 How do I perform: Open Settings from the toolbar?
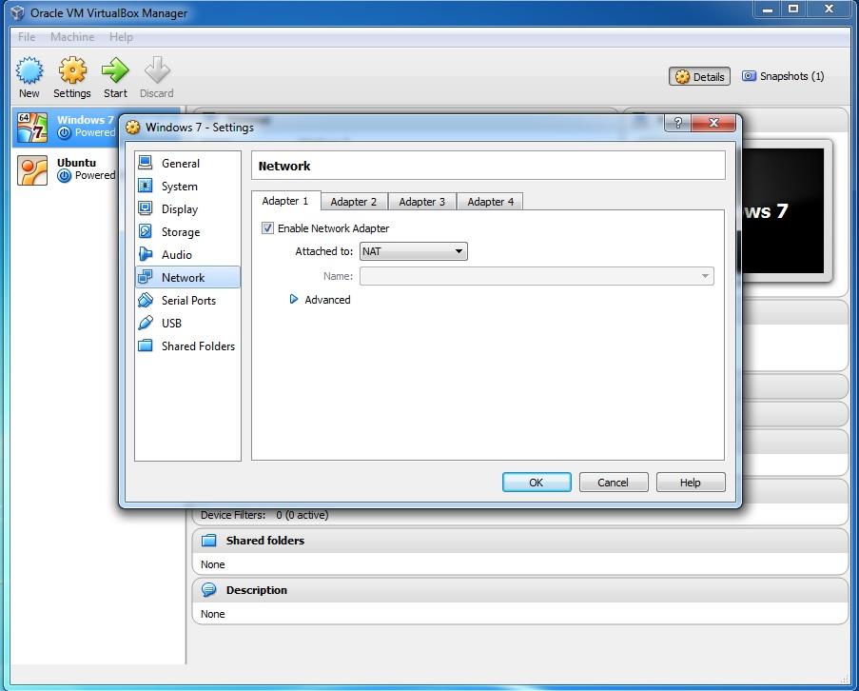tap(71, 76)
